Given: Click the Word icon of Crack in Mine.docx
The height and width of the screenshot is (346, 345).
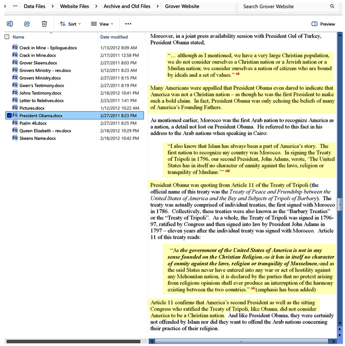Looking at the screenshot, I should click(15, 56).
